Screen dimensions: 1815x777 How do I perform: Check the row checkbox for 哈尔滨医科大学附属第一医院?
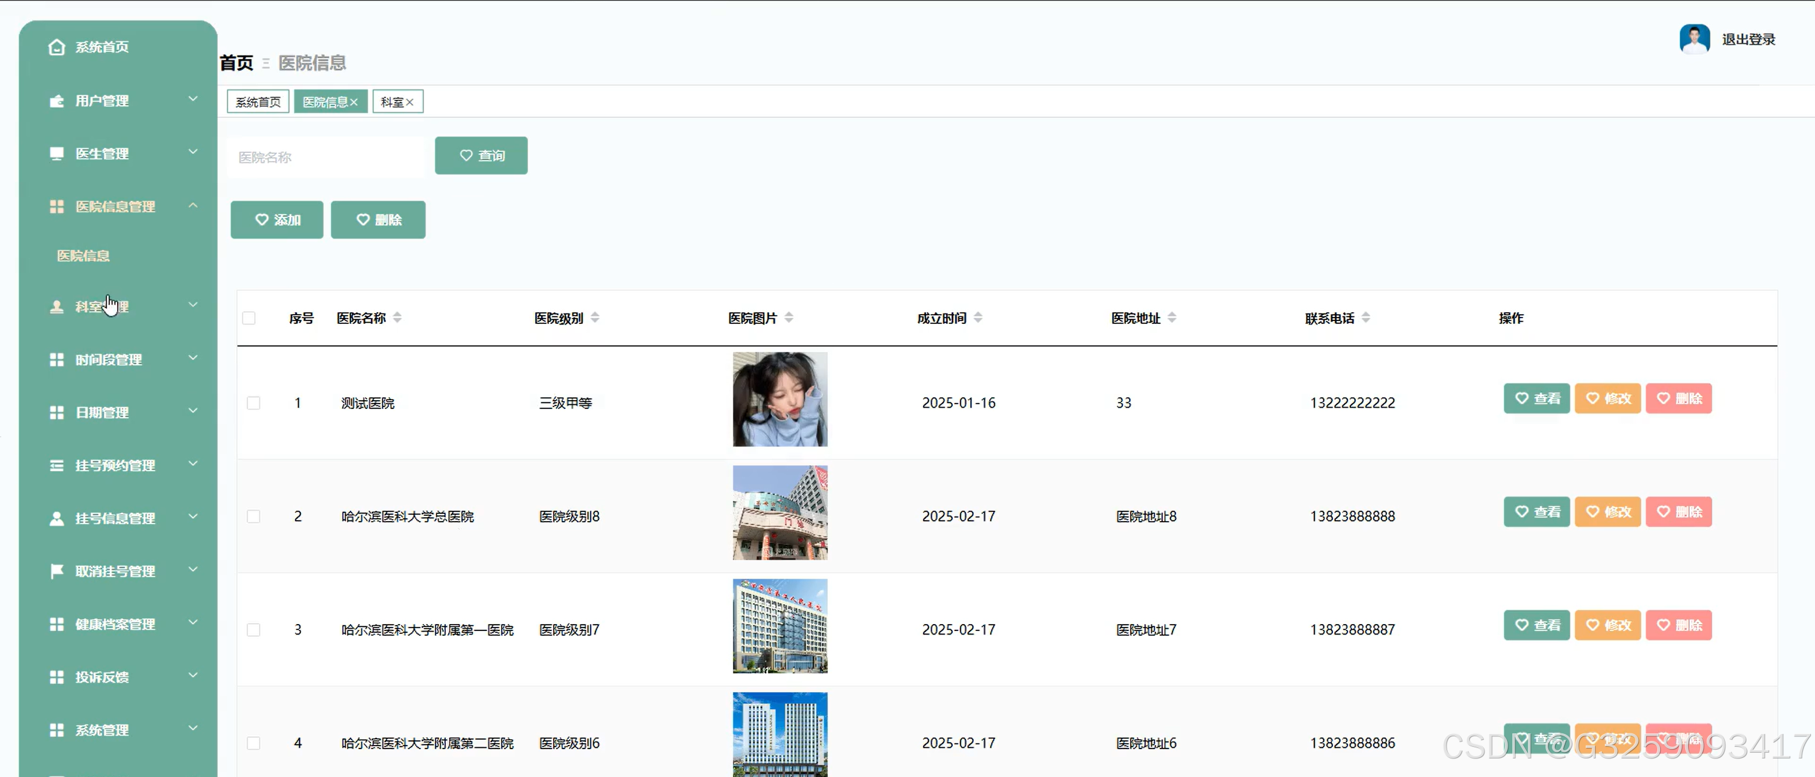(254, 629)
